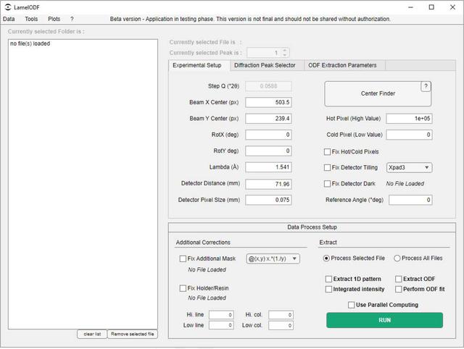Viewport: 464px width, 349px height.
Task: Click the Reference Angle input field
Action: click(x=410, y=200)
